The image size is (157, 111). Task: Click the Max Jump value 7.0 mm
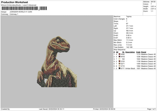pyautogui.click(x=129, y=45)
